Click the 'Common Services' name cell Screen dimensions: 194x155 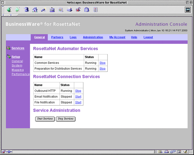59,63
